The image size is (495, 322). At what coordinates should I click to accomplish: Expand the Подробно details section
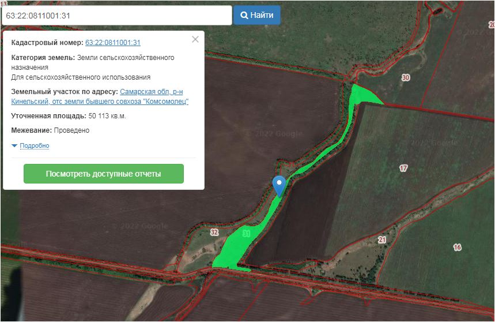[x=34, y=146]
